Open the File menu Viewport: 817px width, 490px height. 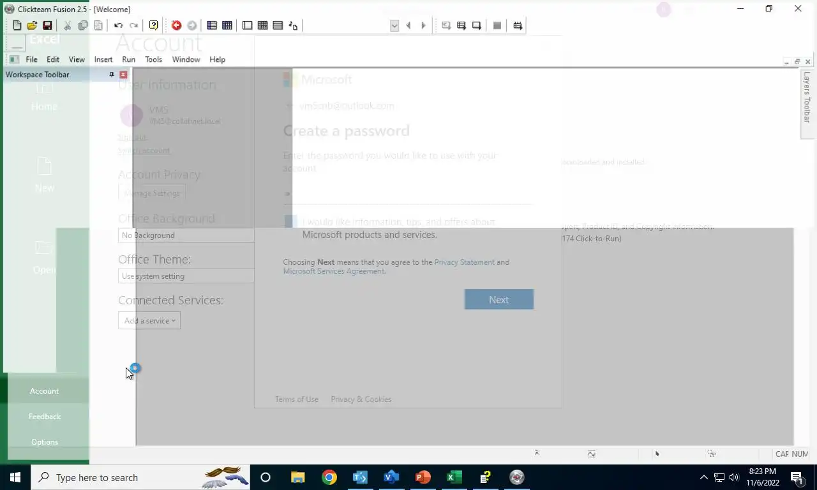[31, 59]
